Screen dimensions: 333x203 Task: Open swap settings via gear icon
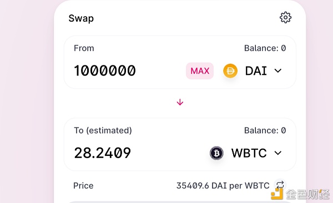(285, 17)
